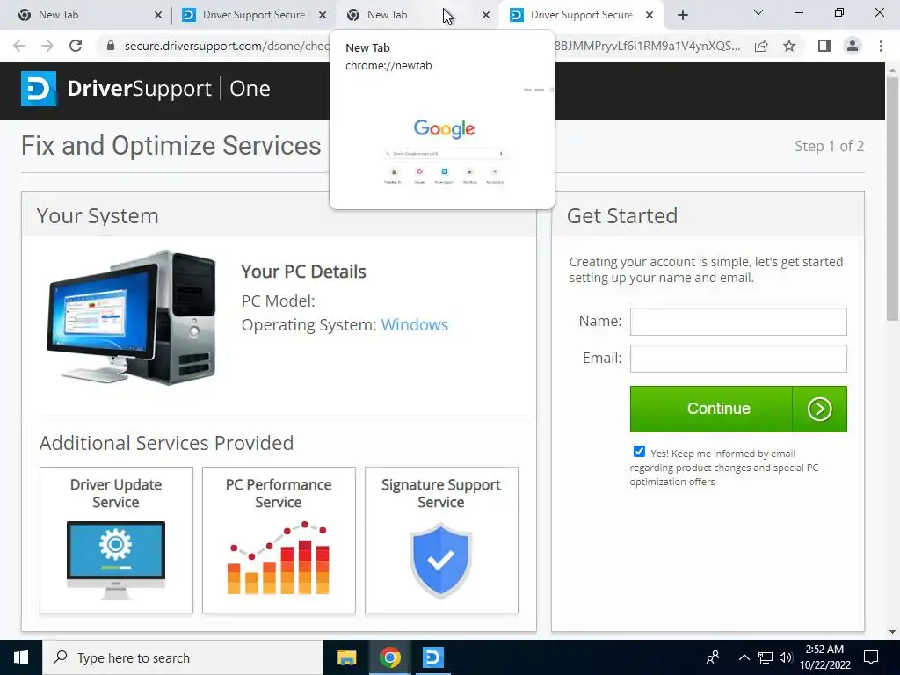Open a new tab with plus button
The image size is (900, 675).
(x=682, y=15)
